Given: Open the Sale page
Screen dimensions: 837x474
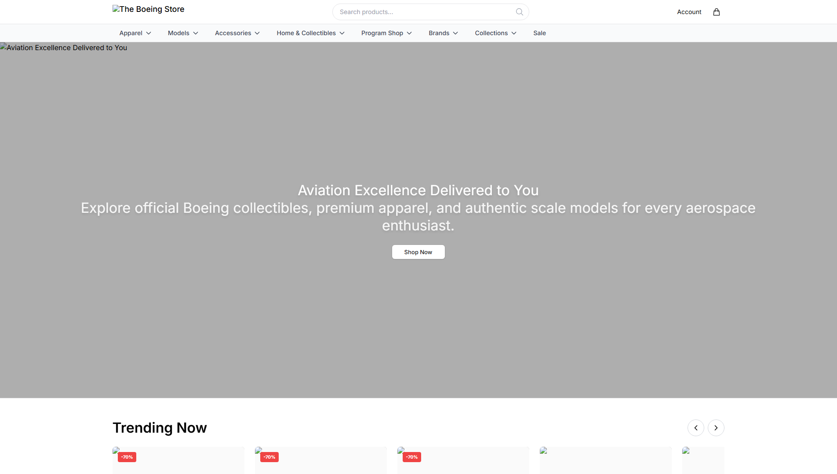Looking at the screenshot, I should [539, 33].
